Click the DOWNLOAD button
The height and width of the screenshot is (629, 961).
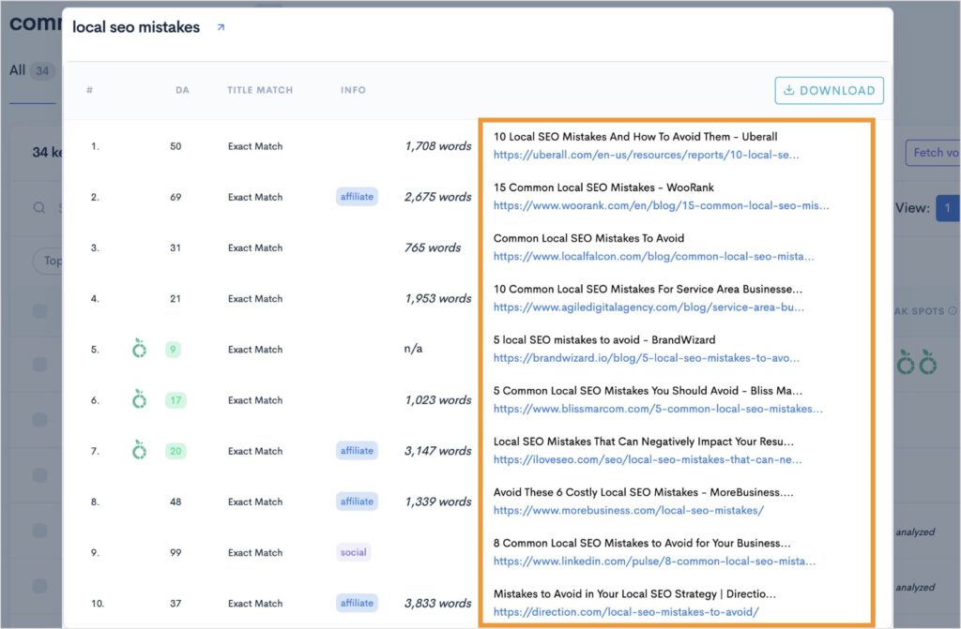click(829, 90)
